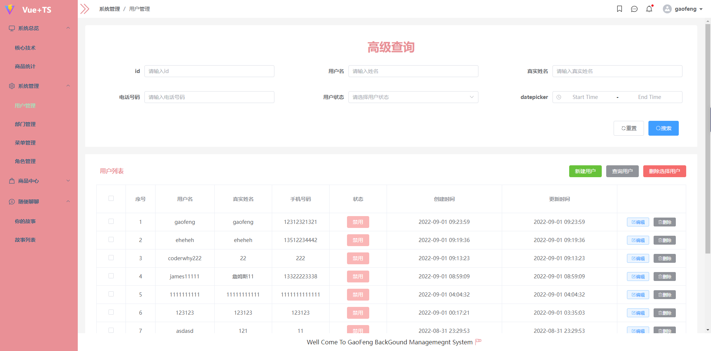Image resolution: width=711 pixels, height=351 pixels.
Task: Open the 用户状态 dropdown
Action: tap(413, 97)
